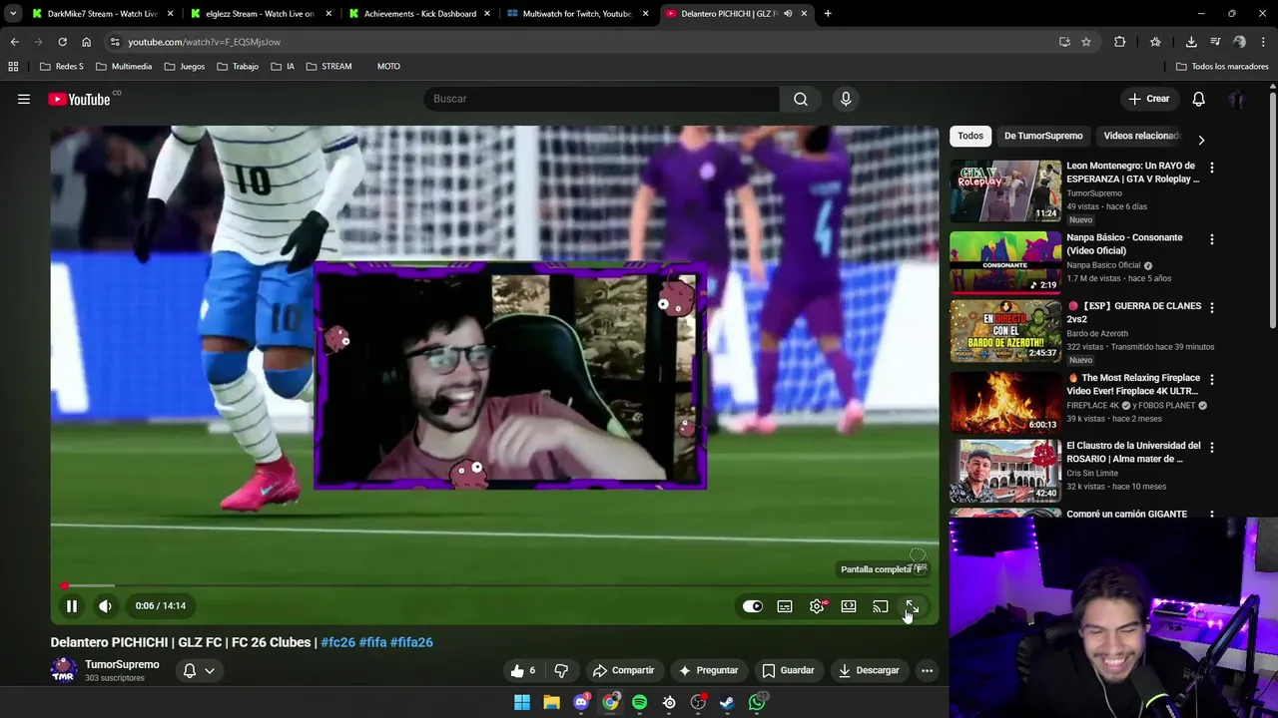Select the Todos filter chip
This screenshot has width=1278, height=718.
point(970,136)
